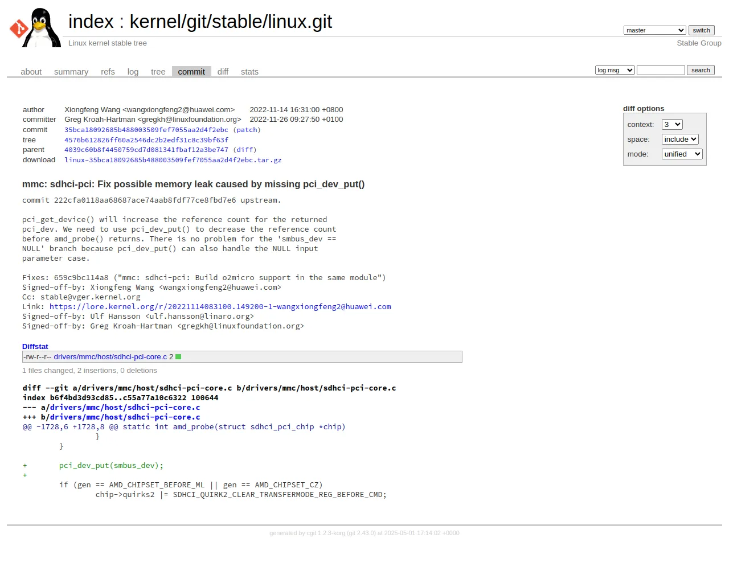Open sdhci-pci-core.c in the diffstat table
The height and width of the screenshot is (583, 729).
click(110, 357)
